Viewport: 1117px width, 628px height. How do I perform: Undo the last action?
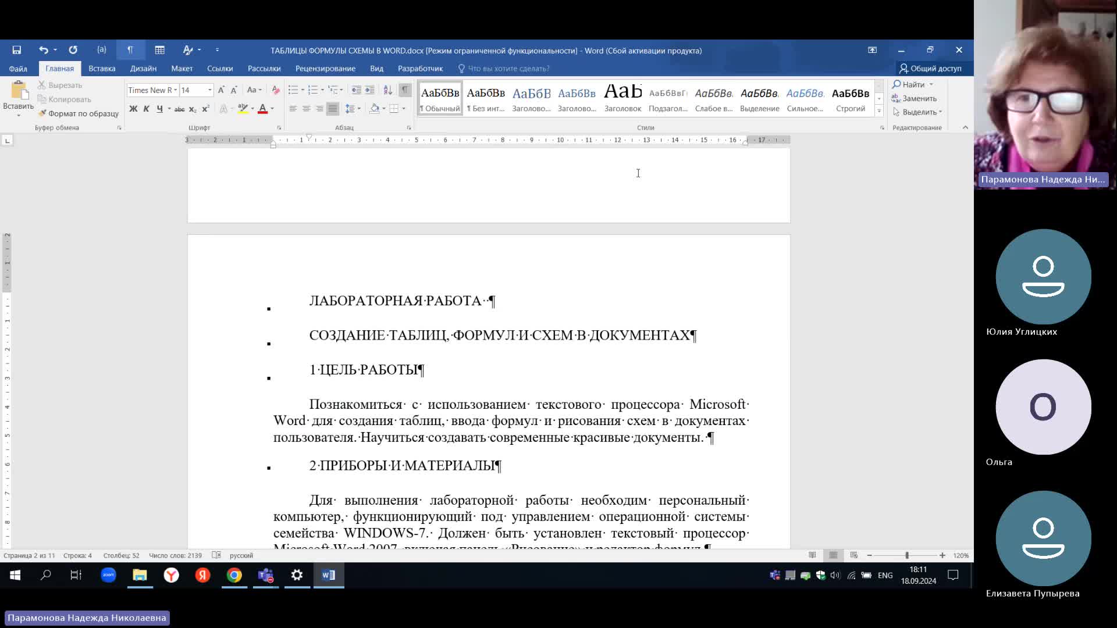tap(44, 50)
